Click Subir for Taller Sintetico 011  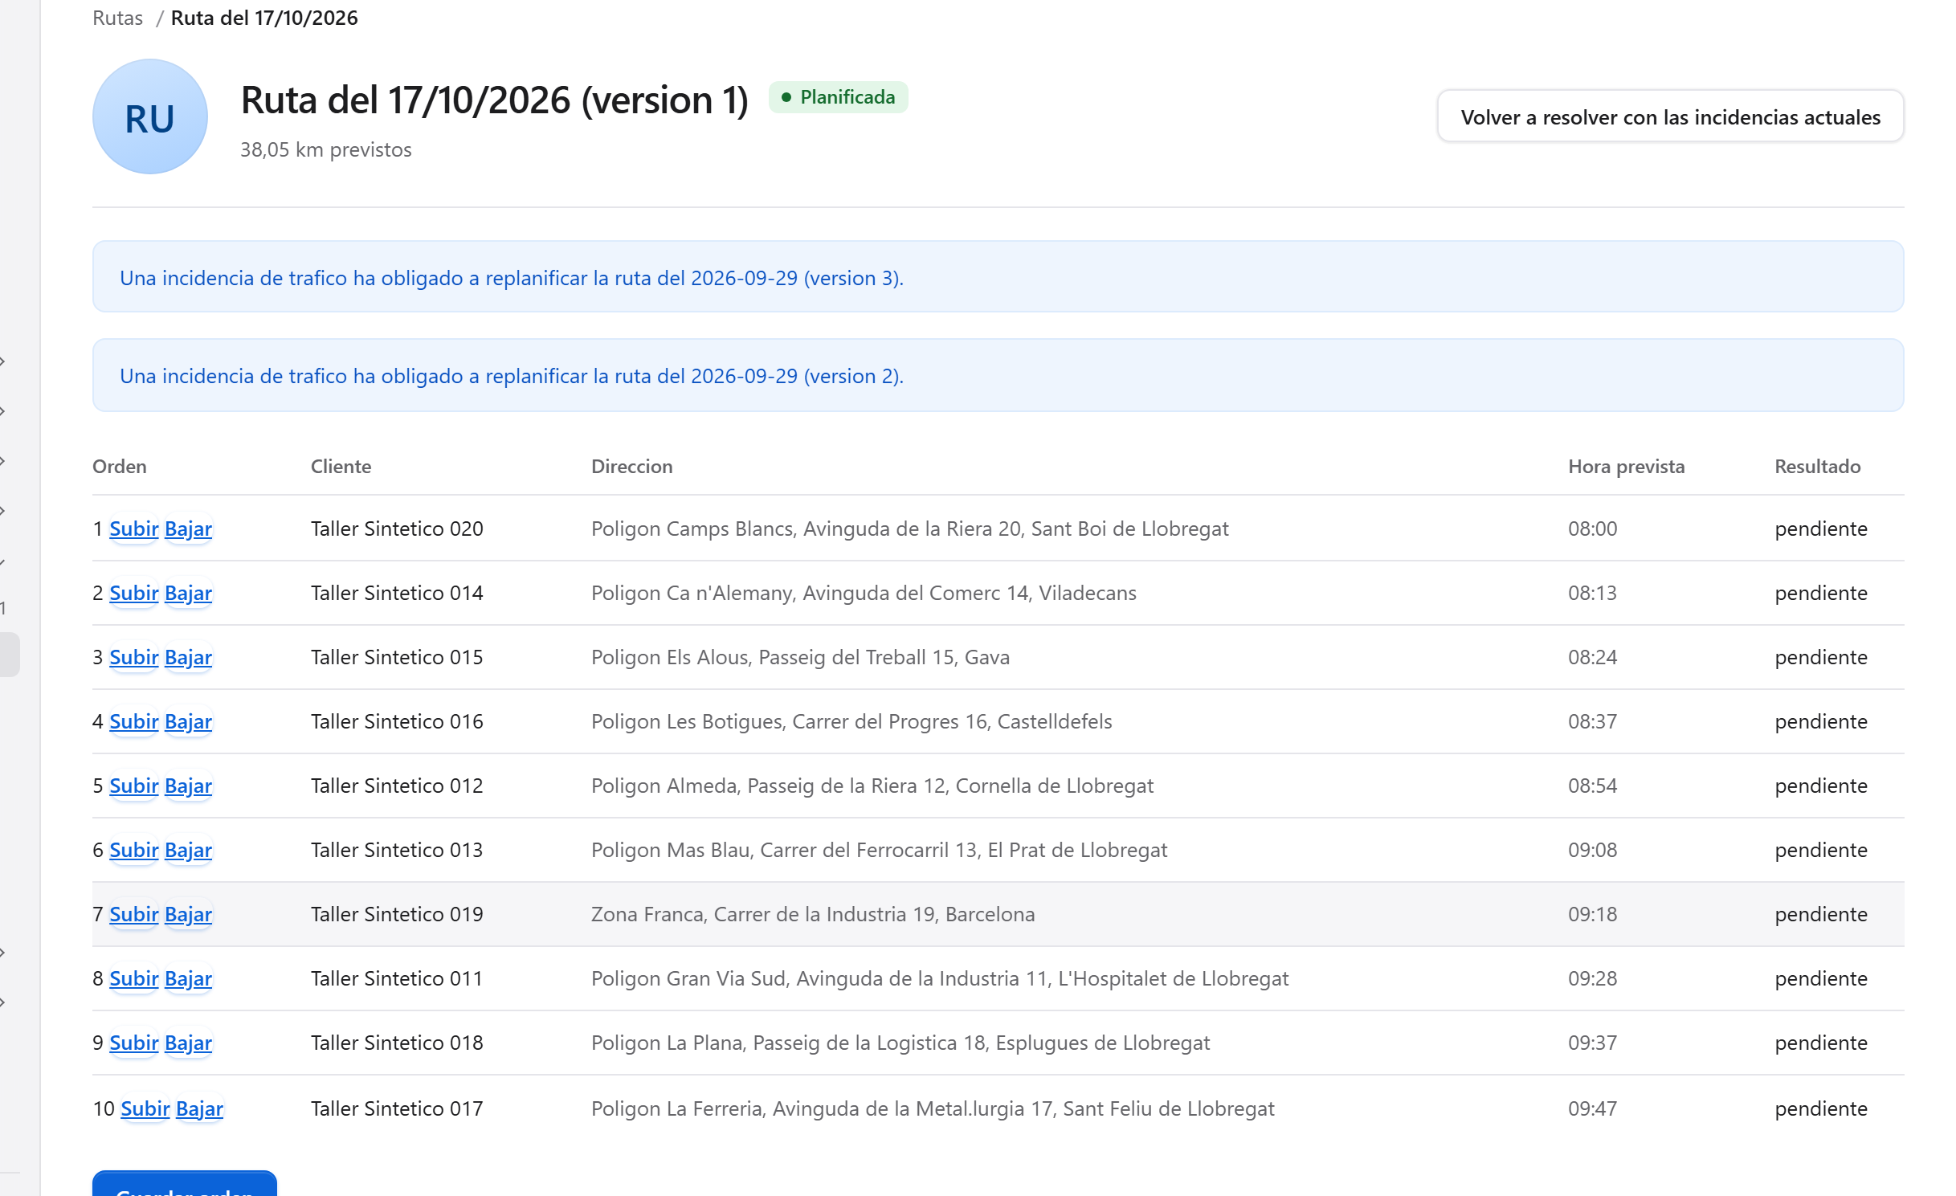click(x=134, y=978)
